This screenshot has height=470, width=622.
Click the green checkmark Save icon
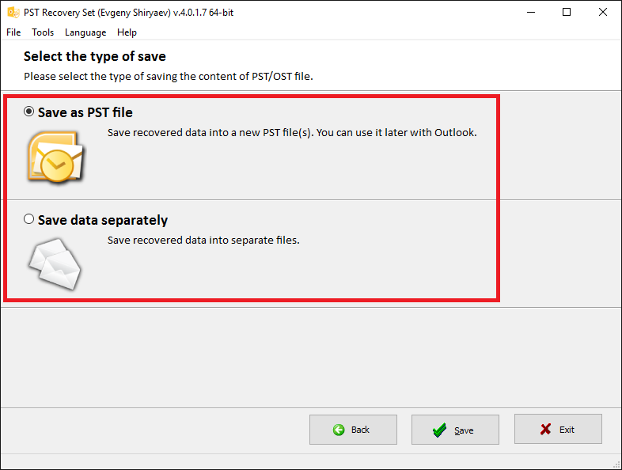pyautogui.click(x=439, y=430)
